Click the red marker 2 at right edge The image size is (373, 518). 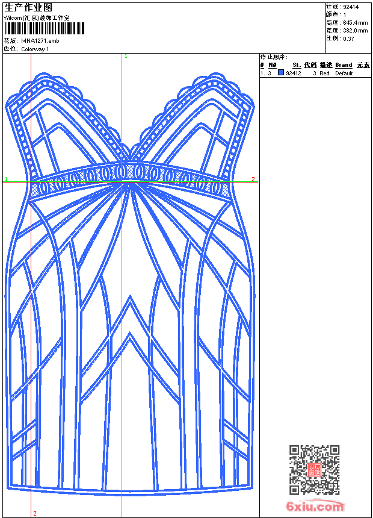(253, 179)
